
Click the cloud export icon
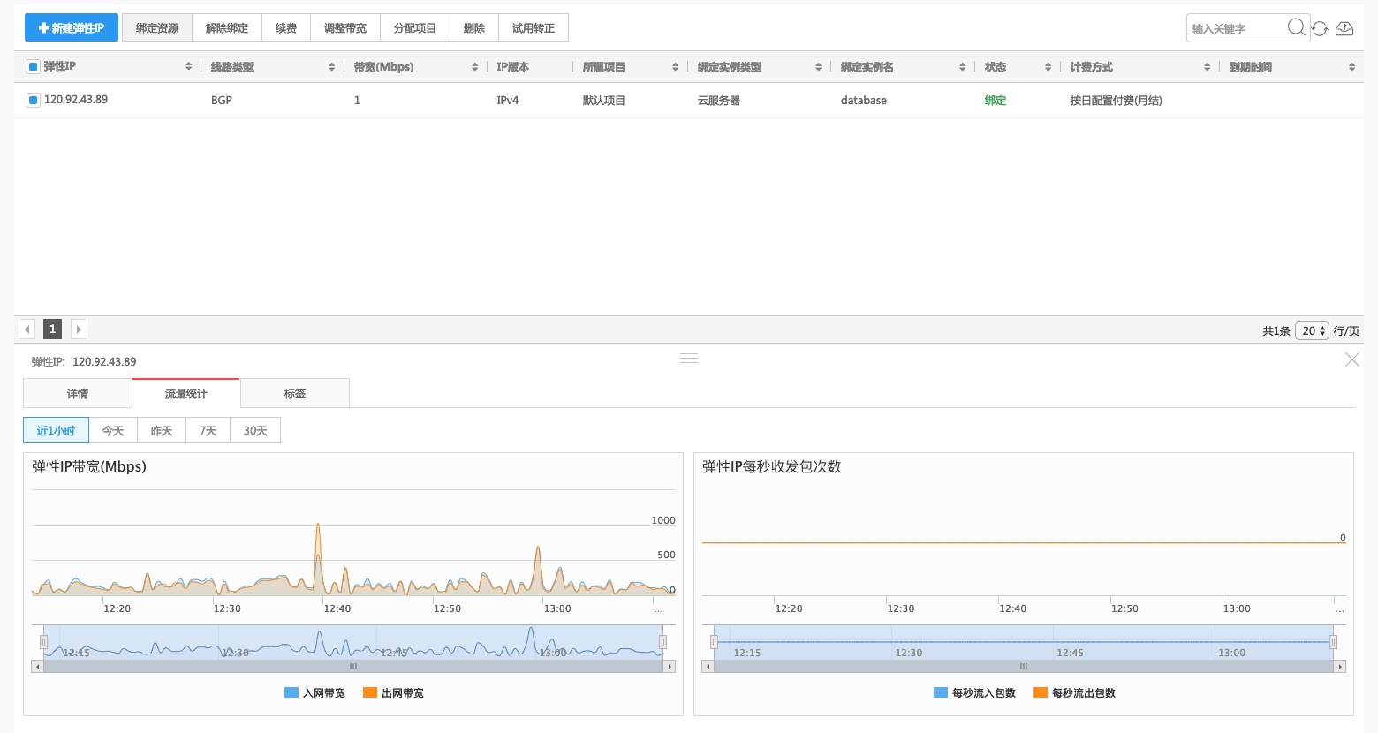tap(1344, 28)
